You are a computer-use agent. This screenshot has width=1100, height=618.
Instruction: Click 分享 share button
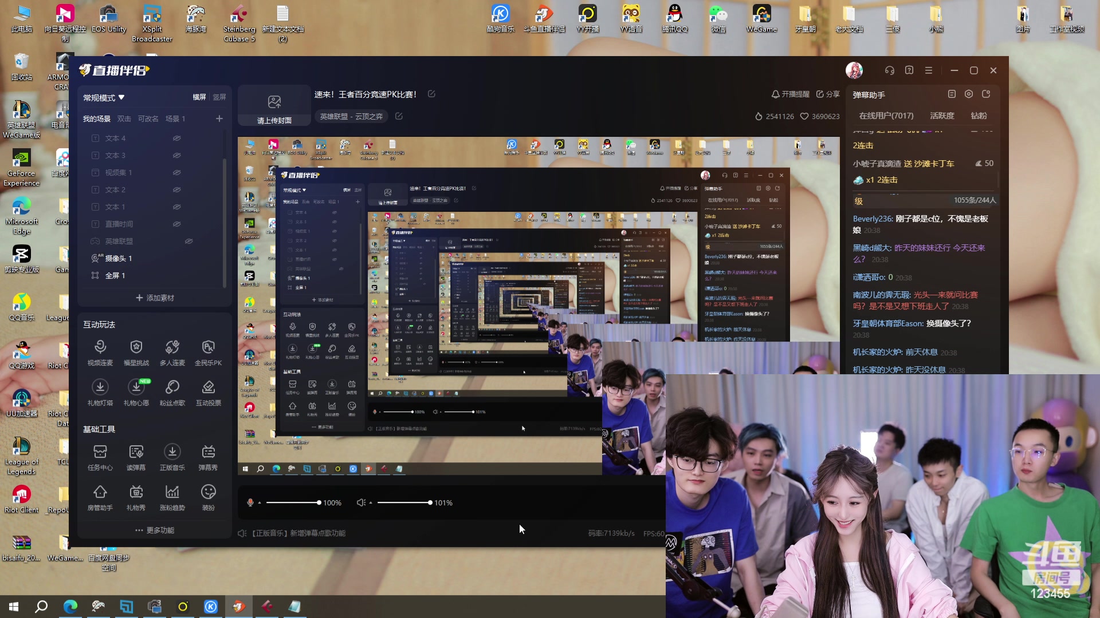828,94
